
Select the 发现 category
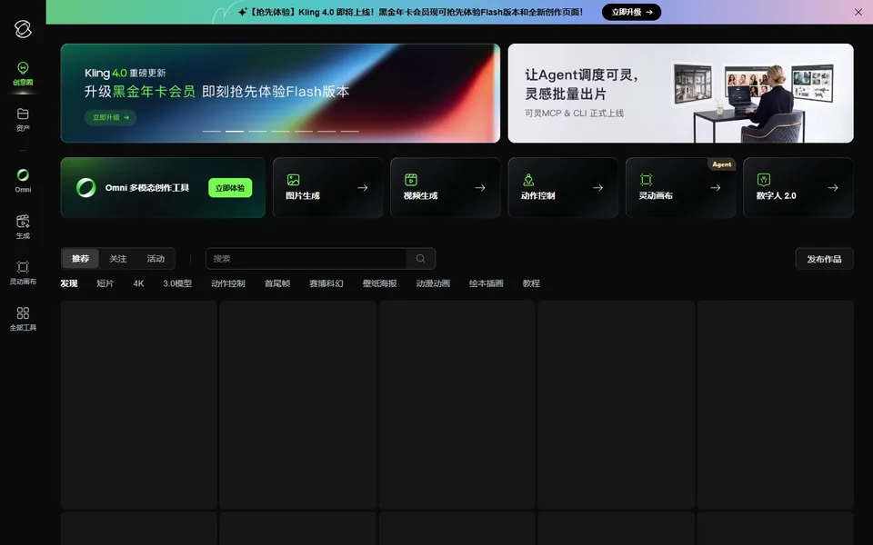69,283
